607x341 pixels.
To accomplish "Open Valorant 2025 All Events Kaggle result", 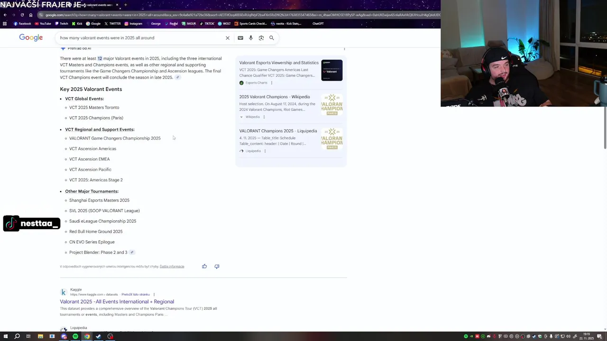I will click(x=117, y=302).
